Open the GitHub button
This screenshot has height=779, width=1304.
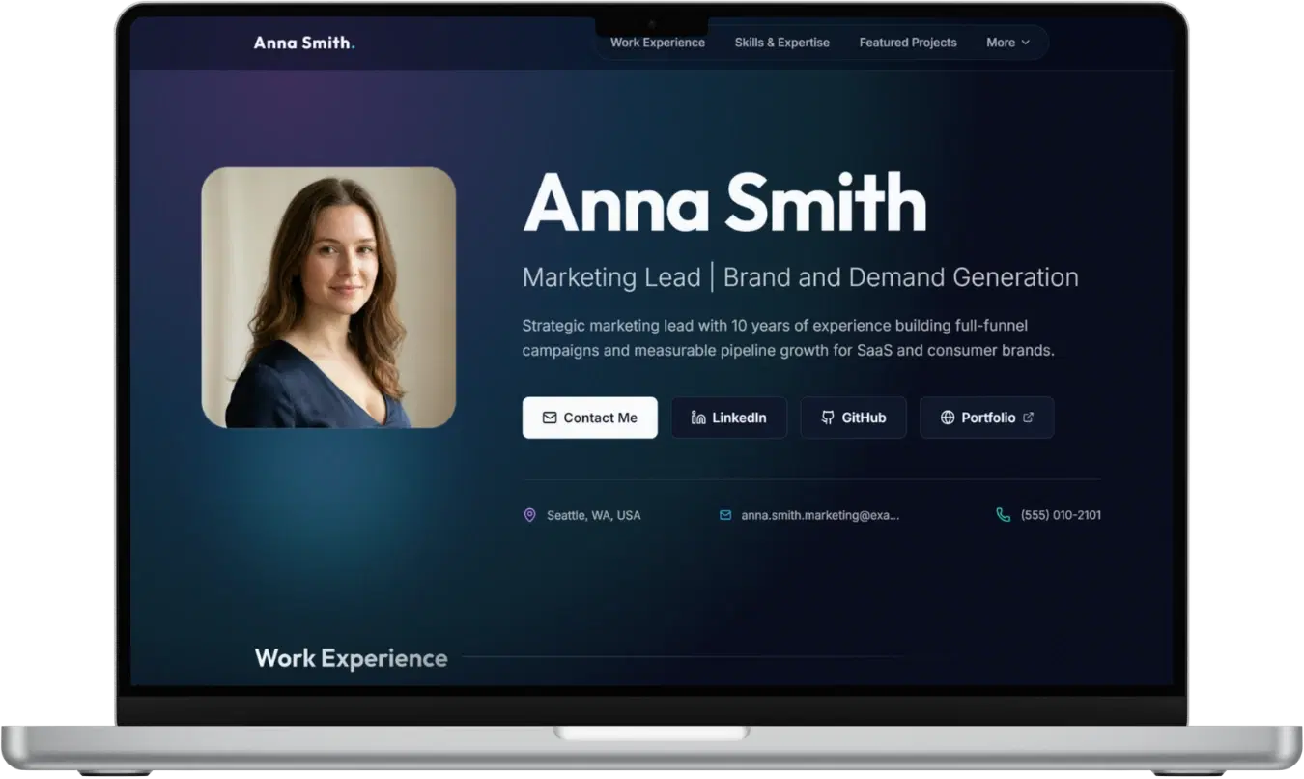pos(854,418)
